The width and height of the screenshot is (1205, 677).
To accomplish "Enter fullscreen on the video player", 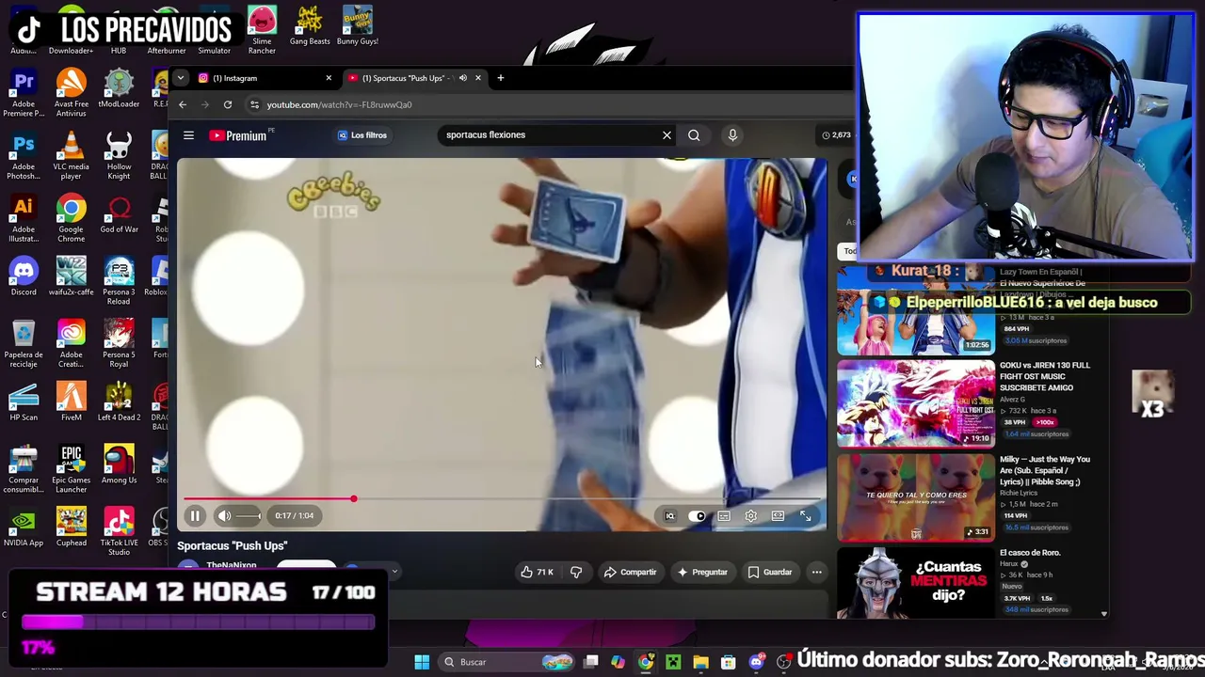I will [805, 515].
